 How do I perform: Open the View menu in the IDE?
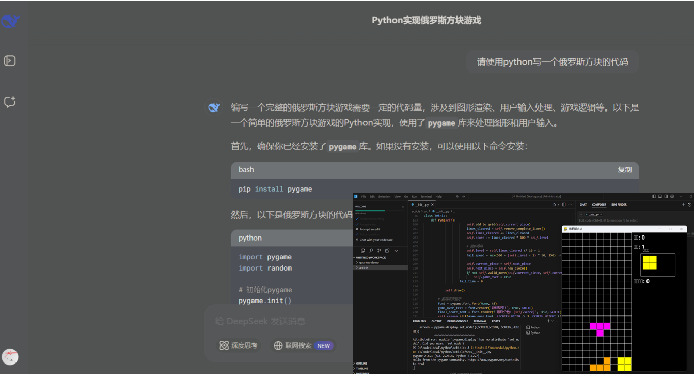tap(397, 197)
